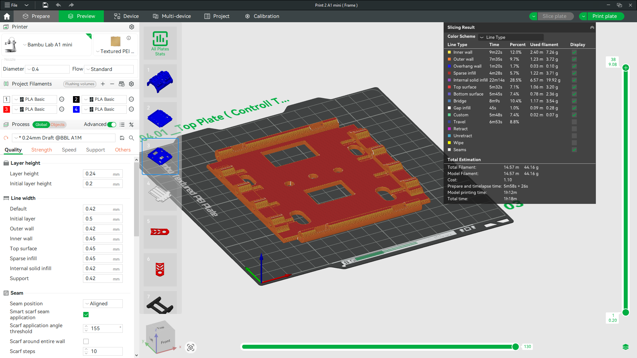Click the navigation view cube
Image resolution: width=637 pixels, height=358 pixels.
point(161,337)
